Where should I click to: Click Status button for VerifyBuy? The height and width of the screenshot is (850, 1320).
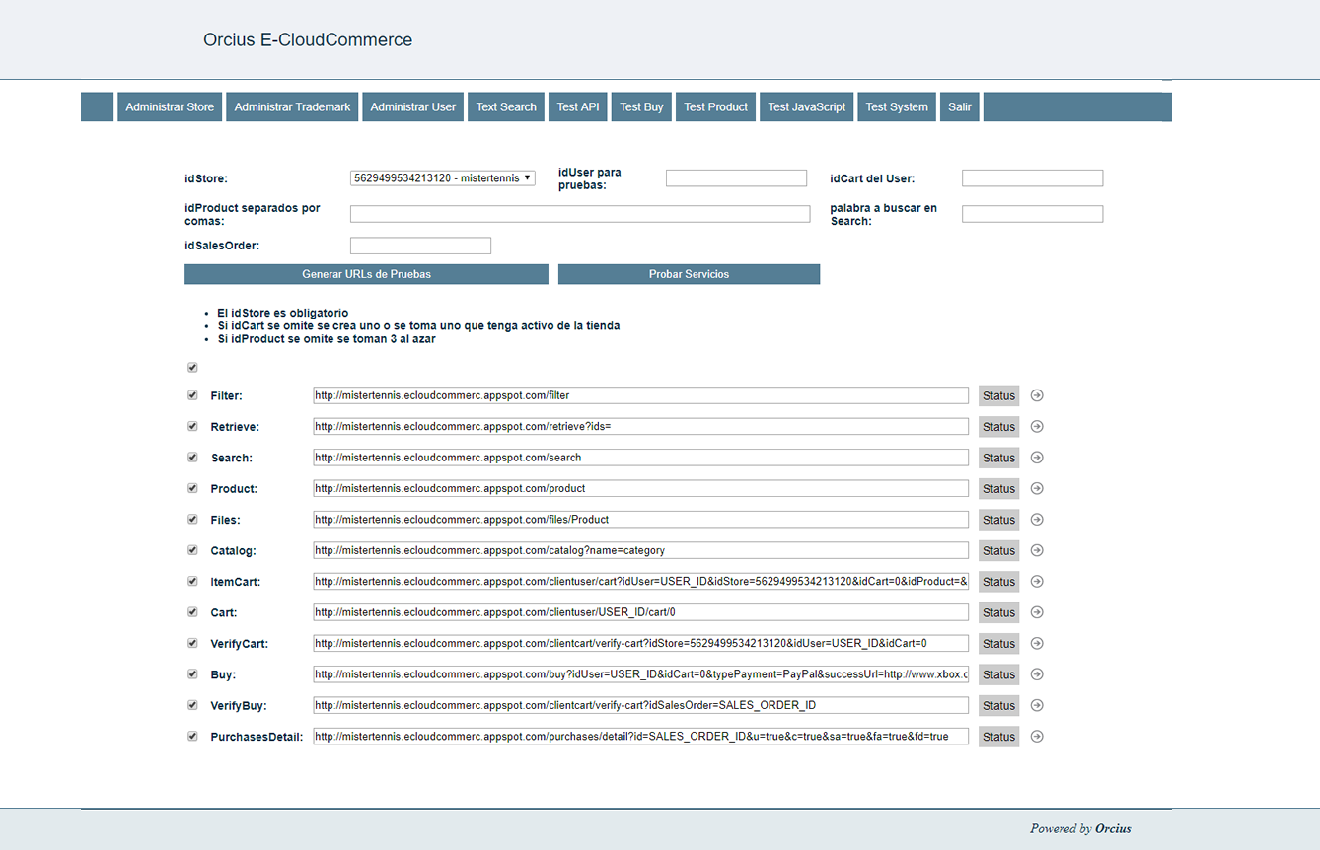point(998,705)
